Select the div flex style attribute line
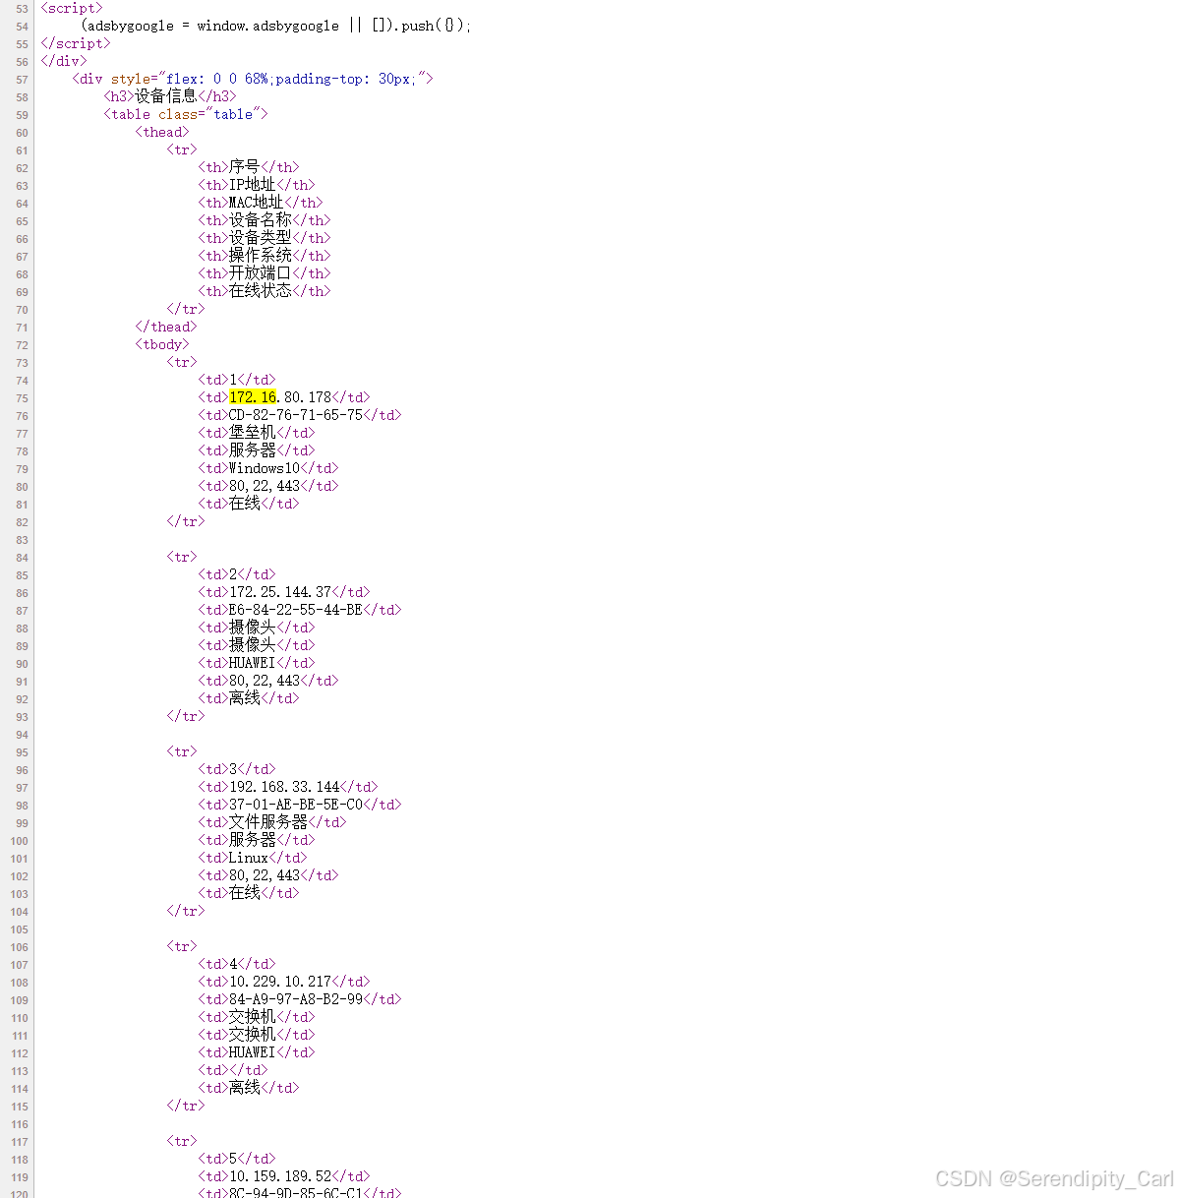Viewport: 1178px width, 1198px height. click(x=253, y=79)
